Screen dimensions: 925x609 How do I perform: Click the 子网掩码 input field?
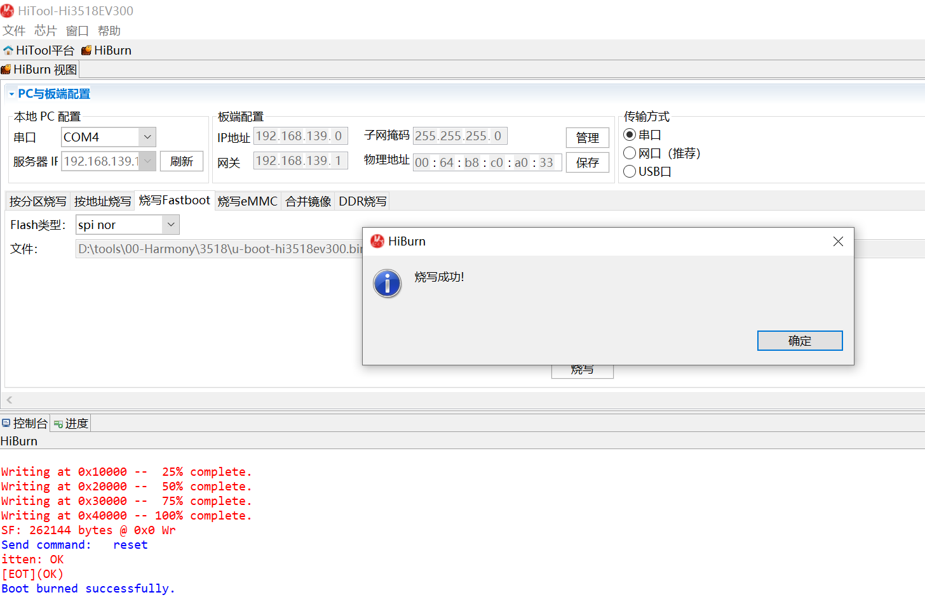tap(460, 136)
